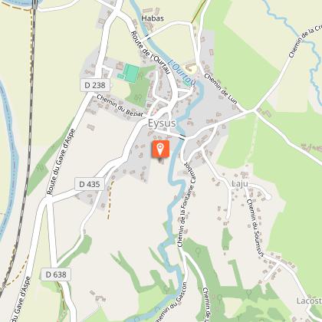The image size is (322, 322).
Task: Click the orange location pin marker
Action: 160,149
